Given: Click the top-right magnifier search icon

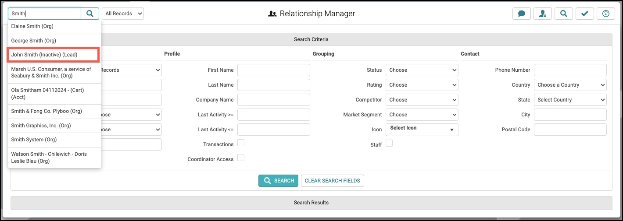Looking at the screenshot, I should (564, 14).
